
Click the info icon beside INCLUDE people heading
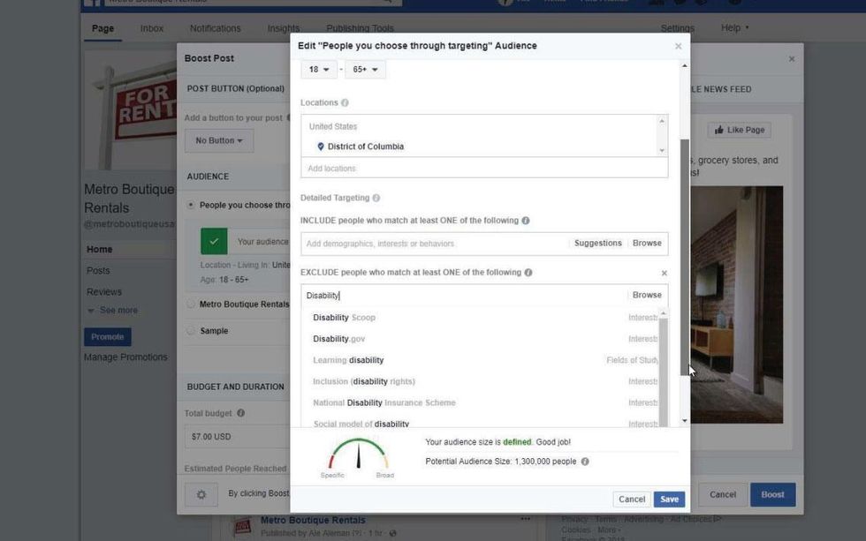point(526,221)
